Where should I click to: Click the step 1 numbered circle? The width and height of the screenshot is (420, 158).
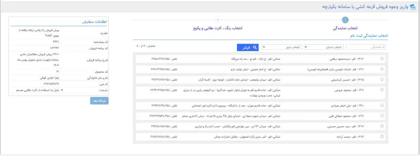coord(345,20)
